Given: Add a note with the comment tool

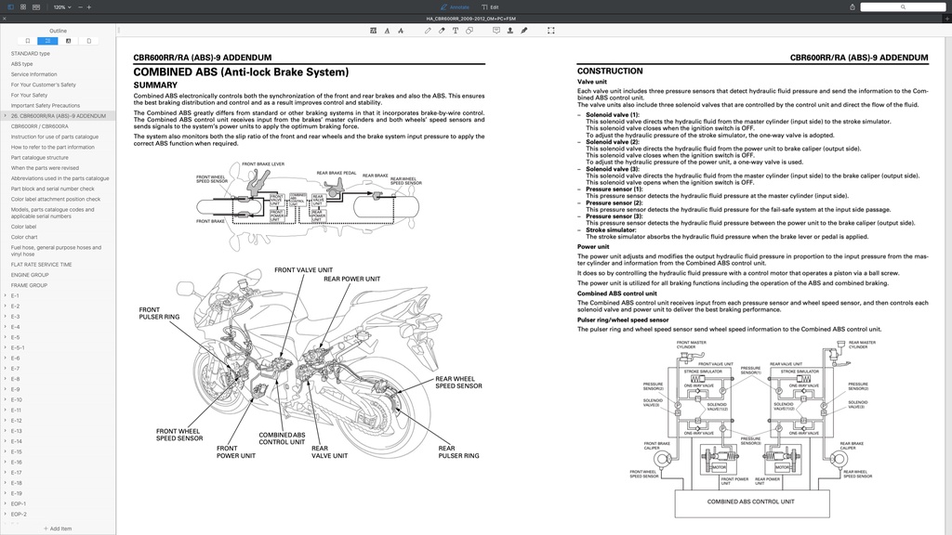Looking at the screenshot, I should click(497, 31).
